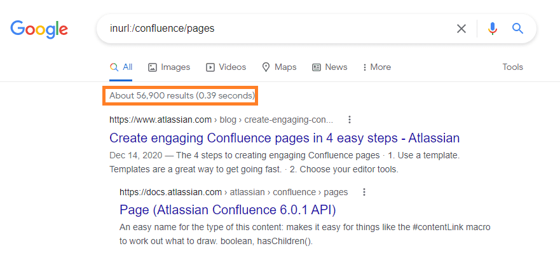Go to the News tab
This screenshot has width=560, height=267.
(x=330, y=67)
